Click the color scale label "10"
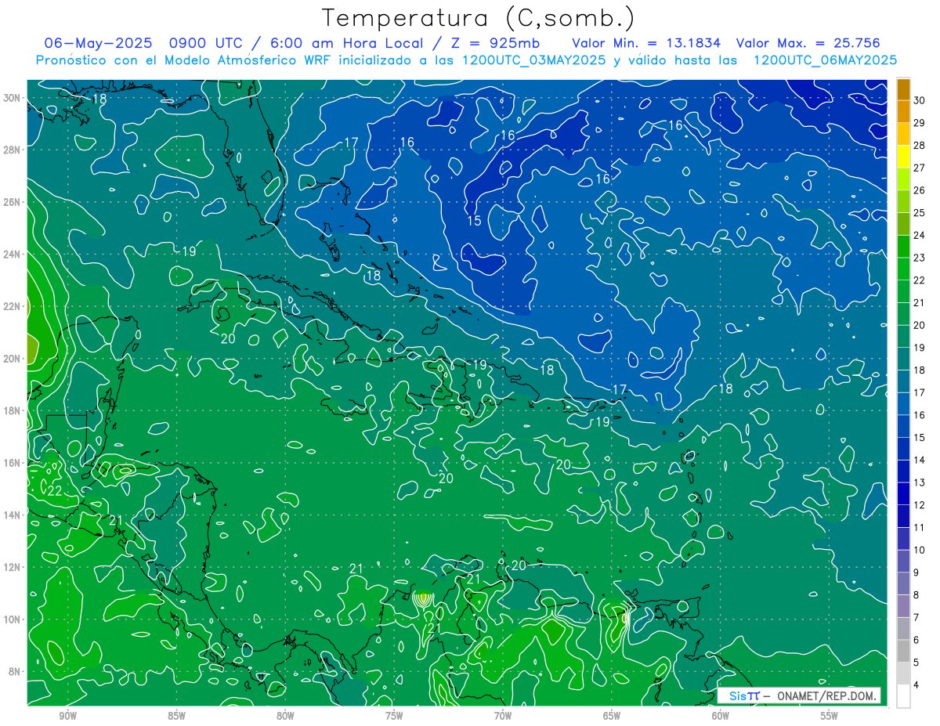The height and width of the screenshot is (726, 940). 919,550
